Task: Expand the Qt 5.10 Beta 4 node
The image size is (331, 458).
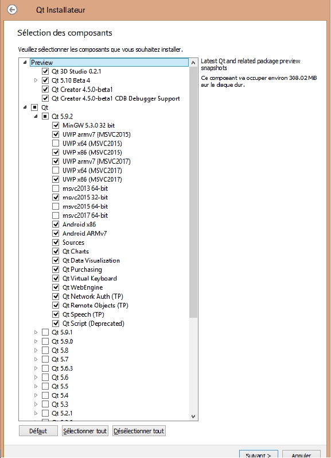Action: (36, 80)
